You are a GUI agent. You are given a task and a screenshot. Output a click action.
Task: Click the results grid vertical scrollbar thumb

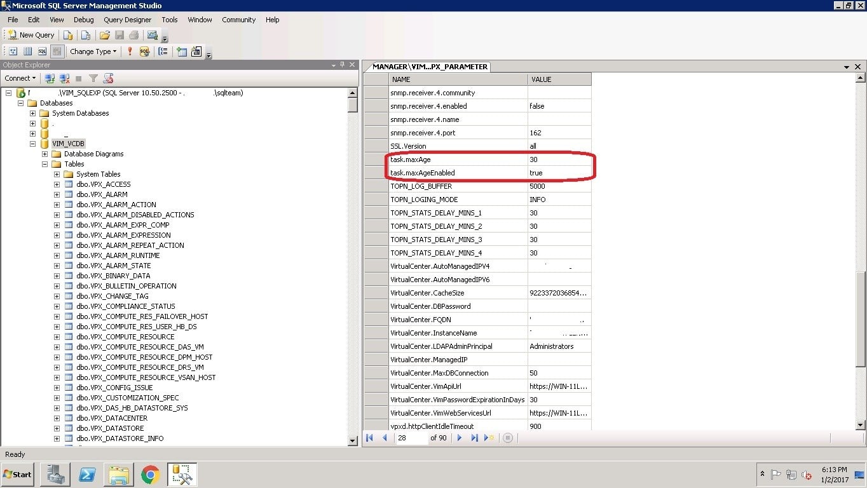861,319
